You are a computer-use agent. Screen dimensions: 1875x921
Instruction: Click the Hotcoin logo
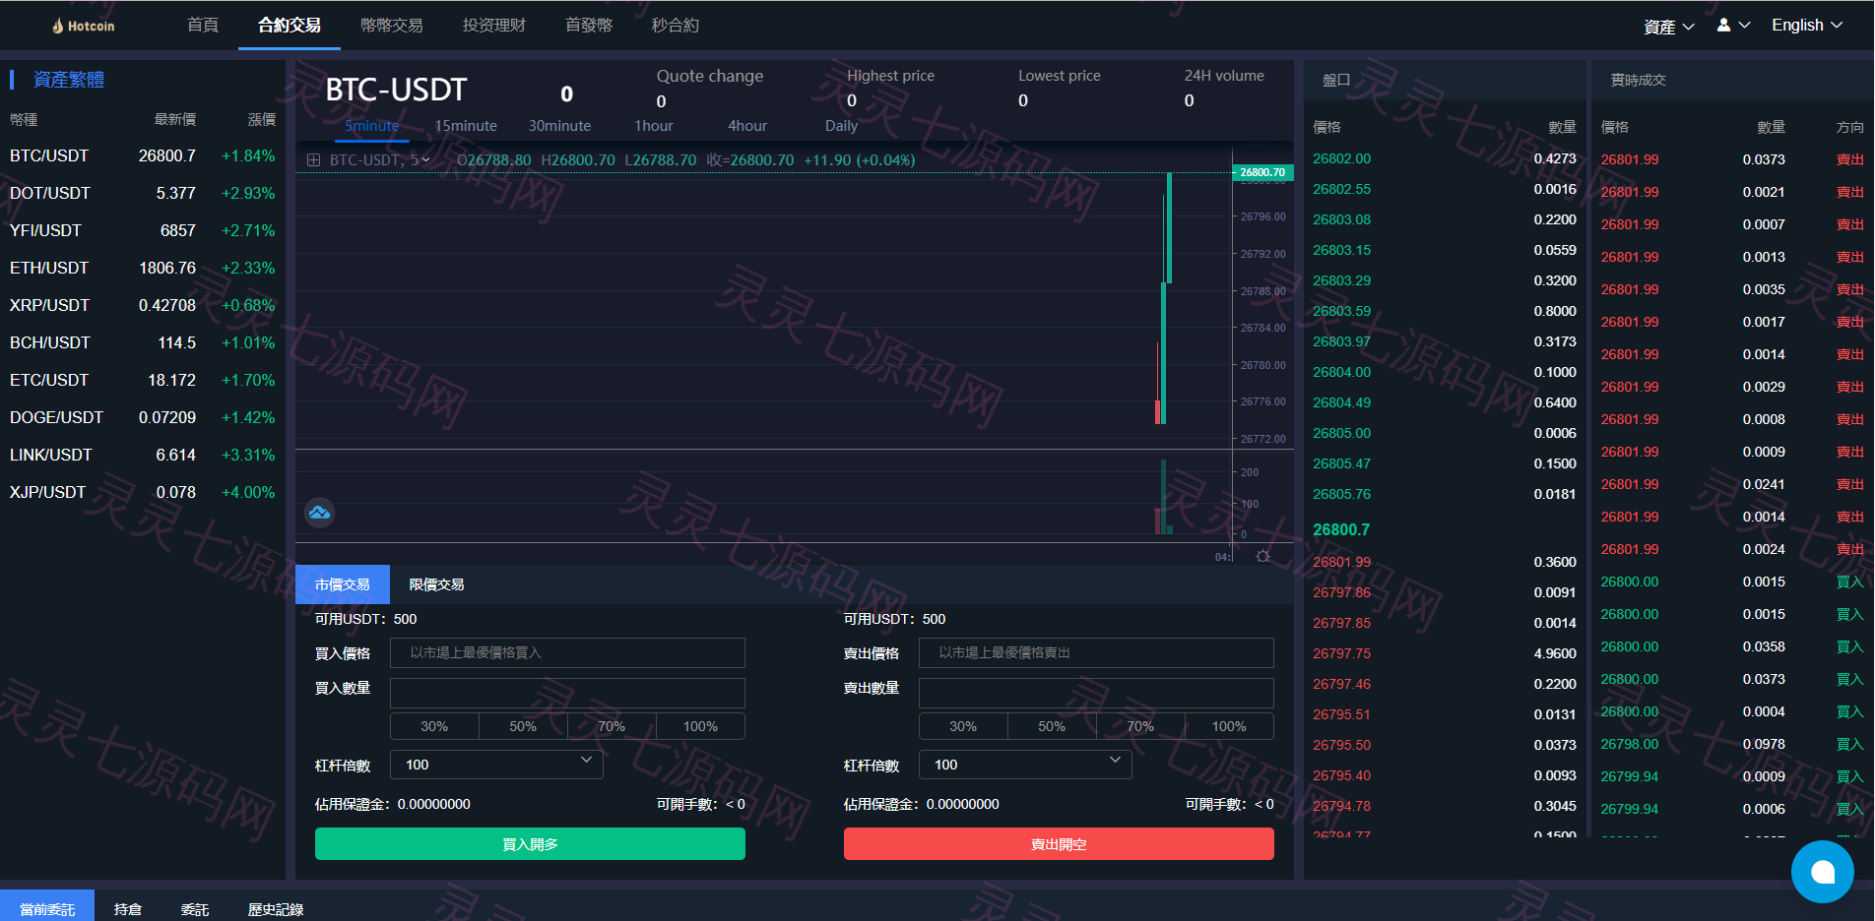tap(84, 26)
